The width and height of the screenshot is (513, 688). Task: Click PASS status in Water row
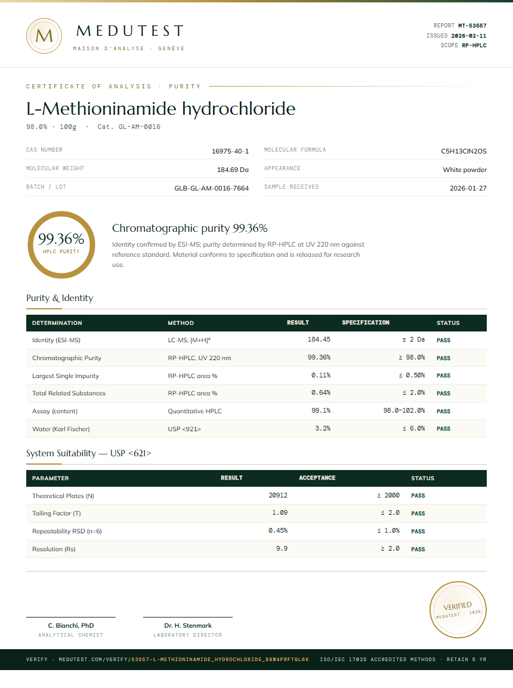tap(443, 429)
